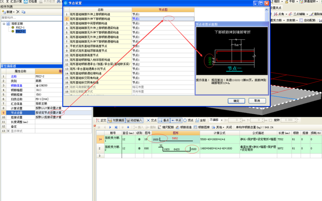
Task: Toggle 正交 orthogonal mode
Action: [x=101, y=120]
